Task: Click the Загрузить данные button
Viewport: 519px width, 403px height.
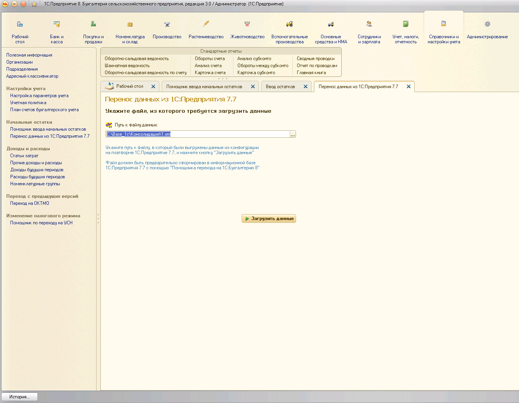Action: [x=269, y=218]
